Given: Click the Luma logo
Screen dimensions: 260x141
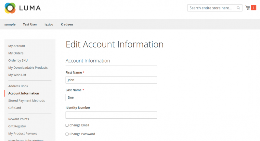Looking at the screenshot, I should click(x=22, y=8).
